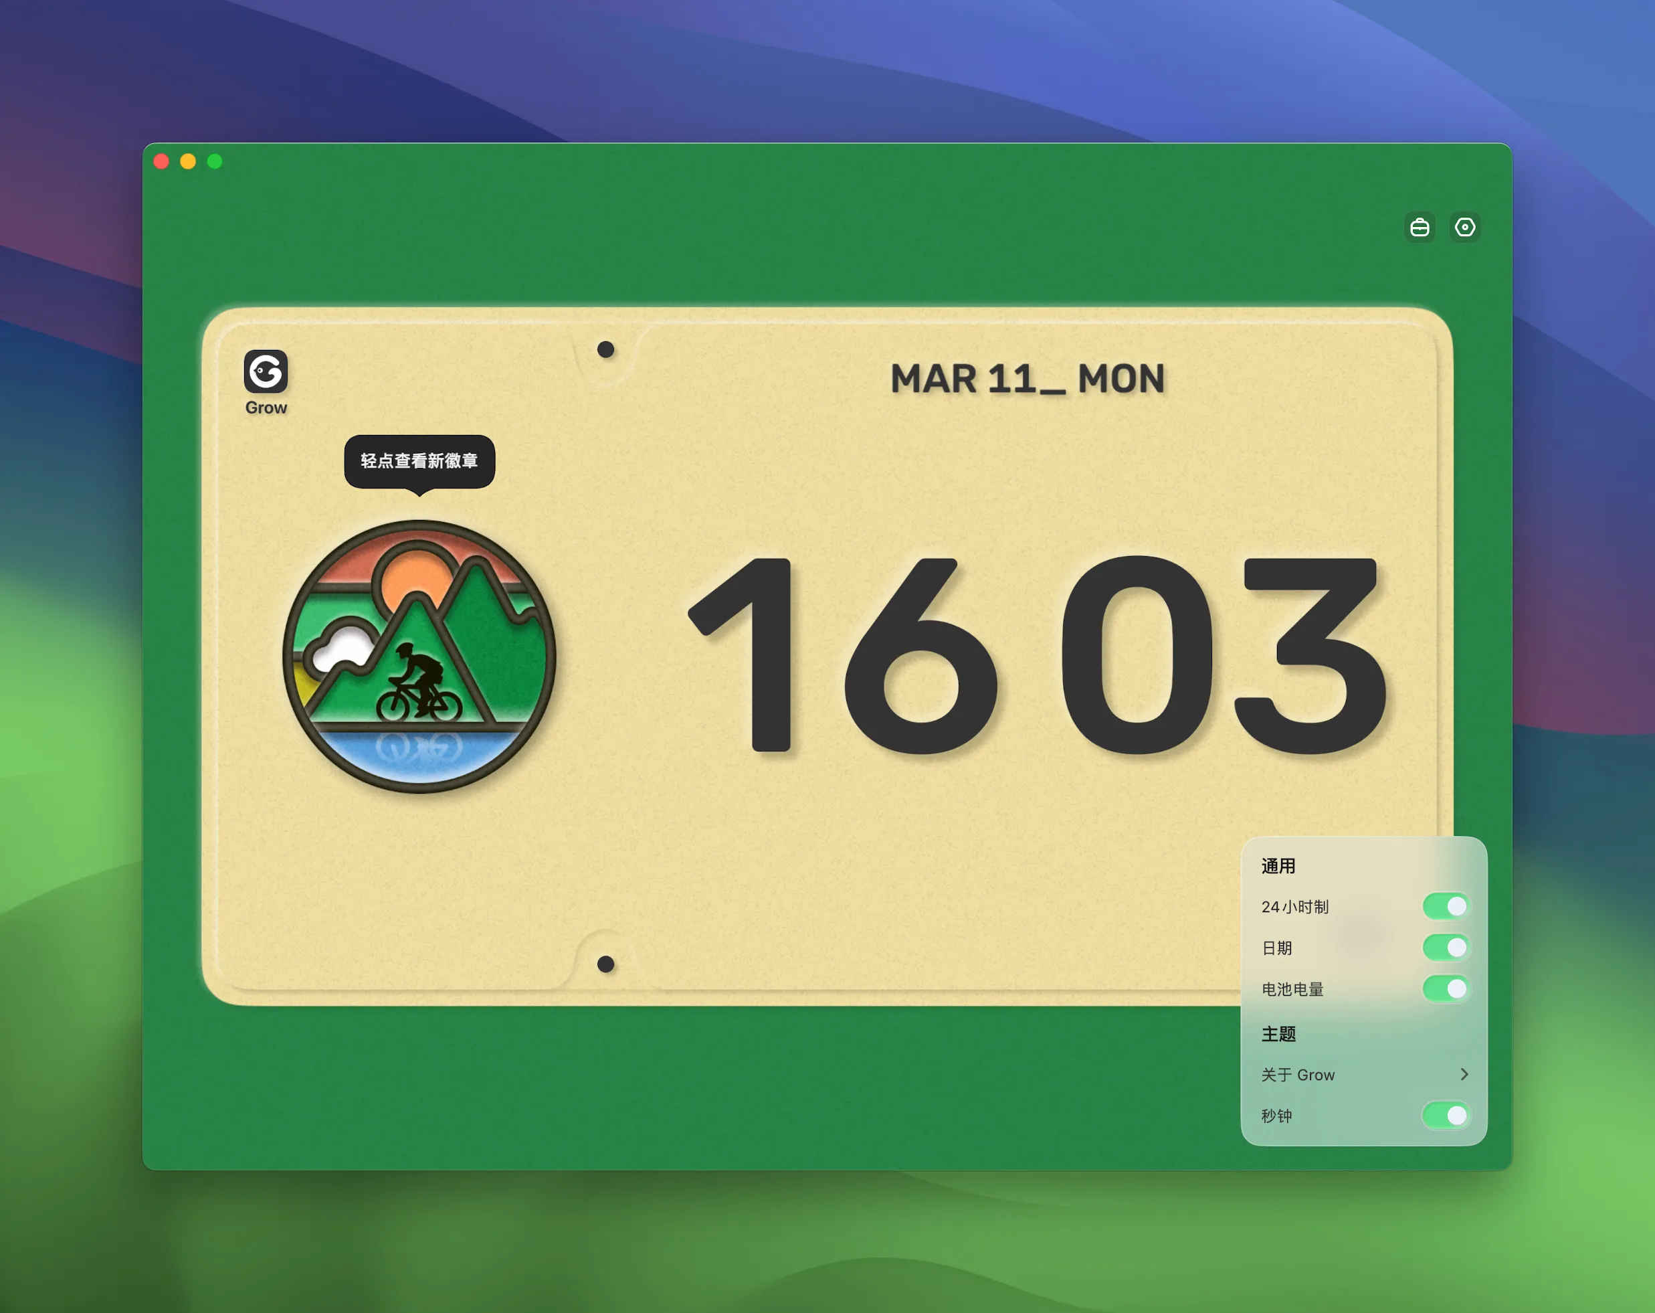Select the 主题 section header
The width and height of the screenshot is (1655, 1313).
(x=1279, y=1033)
